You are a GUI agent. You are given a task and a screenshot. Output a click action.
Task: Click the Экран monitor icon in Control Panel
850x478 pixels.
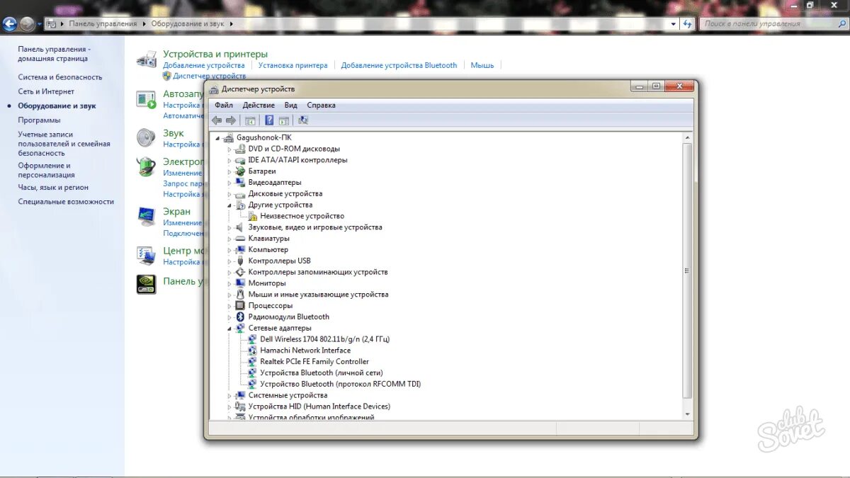pyautogui.click(x=147, y=216)
